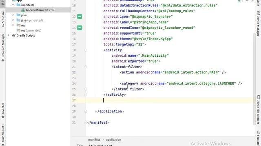The height and width of the screenshot is (146, 261).
Task: Collapse the manifests folder
Action: (x=13, y=5)
